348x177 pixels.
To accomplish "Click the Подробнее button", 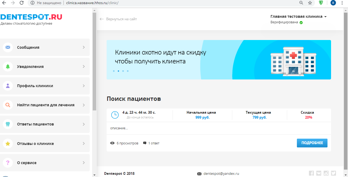I will tap(312, 143).
